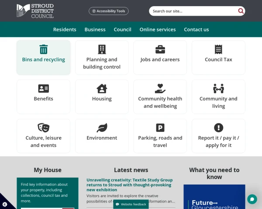Click the exclamation mark Report it icon
Screen dimensions: 262x209
[x=218, y=128]
